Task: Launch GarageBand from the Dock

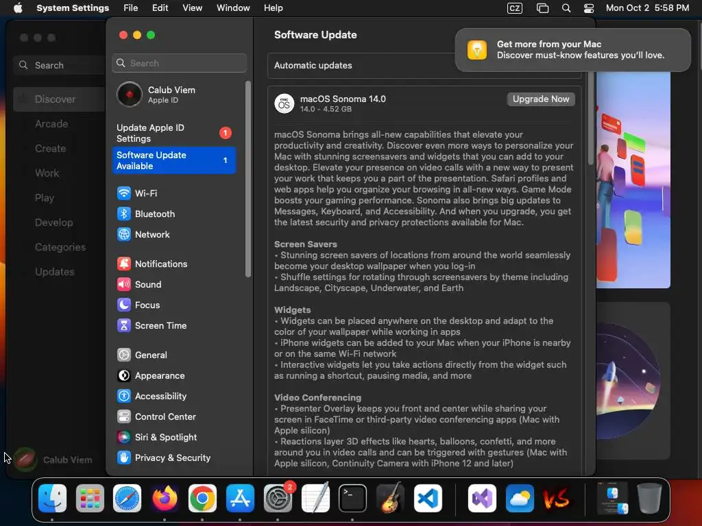Action: coord(390,499)
